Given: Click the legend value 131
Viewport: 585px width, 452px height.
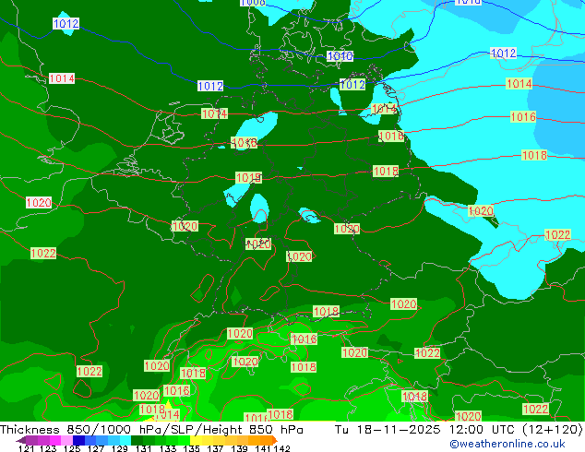Looking at the screenshot, I should [143, 448].
